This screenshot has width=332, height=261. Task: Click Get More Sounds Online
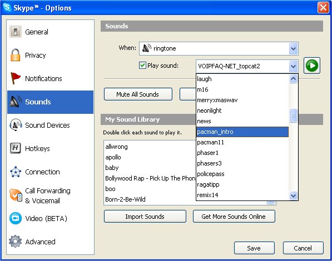point(234,217)
